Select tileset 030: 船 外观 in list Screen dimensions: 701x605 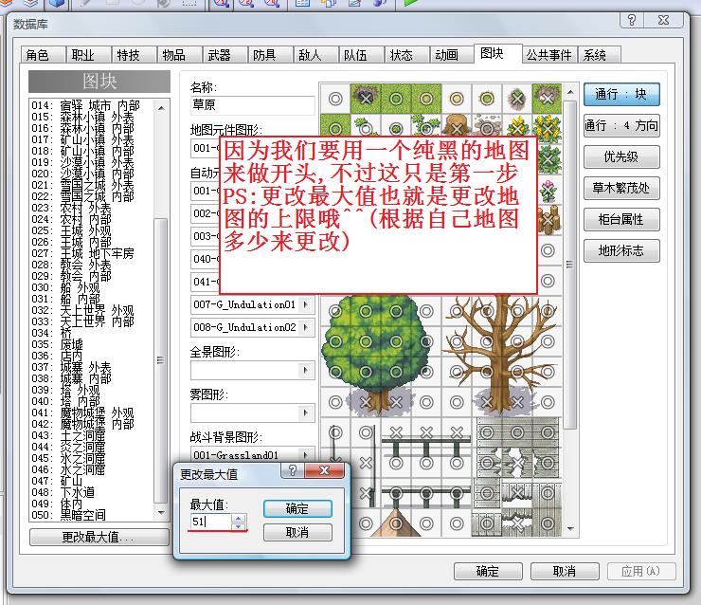92,287
